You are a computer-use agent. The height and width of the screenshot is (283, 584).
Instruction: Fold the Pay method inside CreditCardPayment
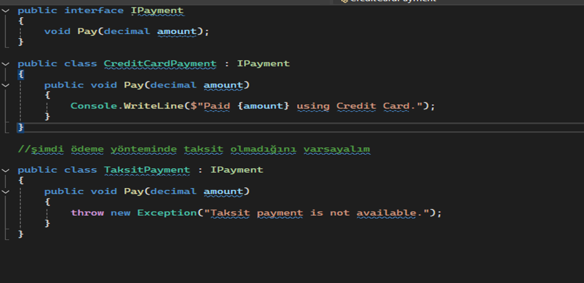click(5, 85)
